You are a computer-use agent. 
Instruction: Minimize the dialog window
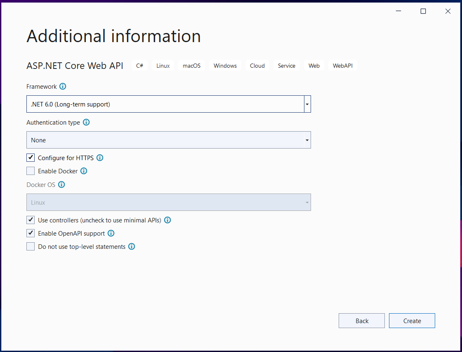(x=398, y=11)
